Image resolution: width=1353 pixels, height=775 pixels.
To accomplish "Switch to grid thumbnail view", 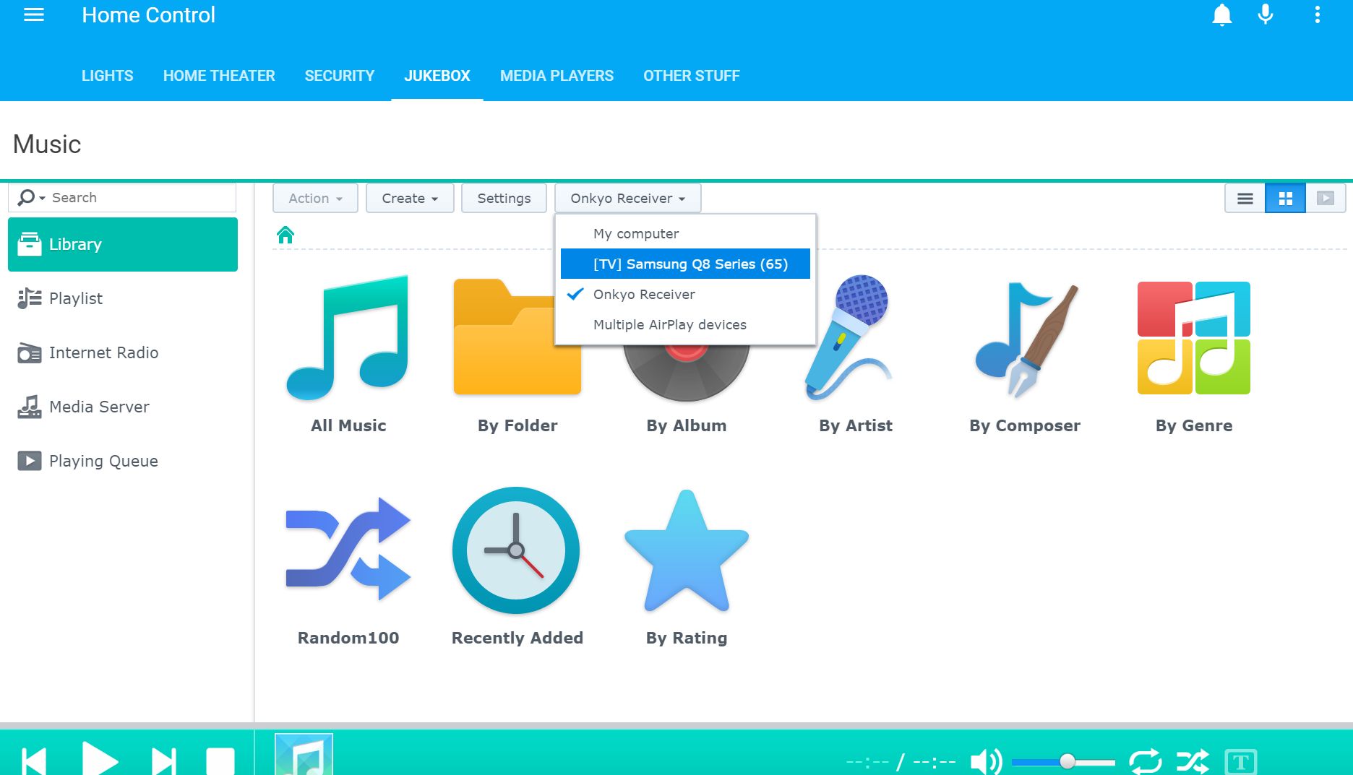I will tap(1285, 199).
